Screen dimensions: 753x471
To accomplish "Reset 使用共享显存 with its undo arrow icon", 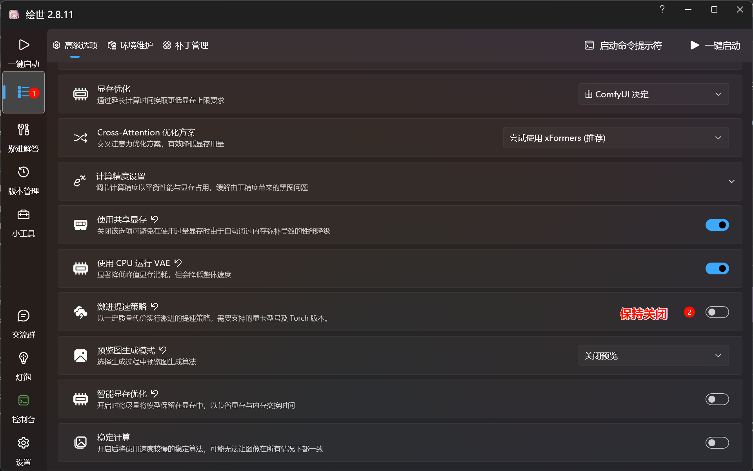I will tap(155, 219).
